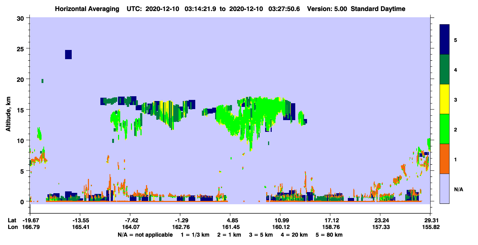Select the lavender N/A colorbar segment
This screenshot has width=478, height=245.
click(445, 188)
